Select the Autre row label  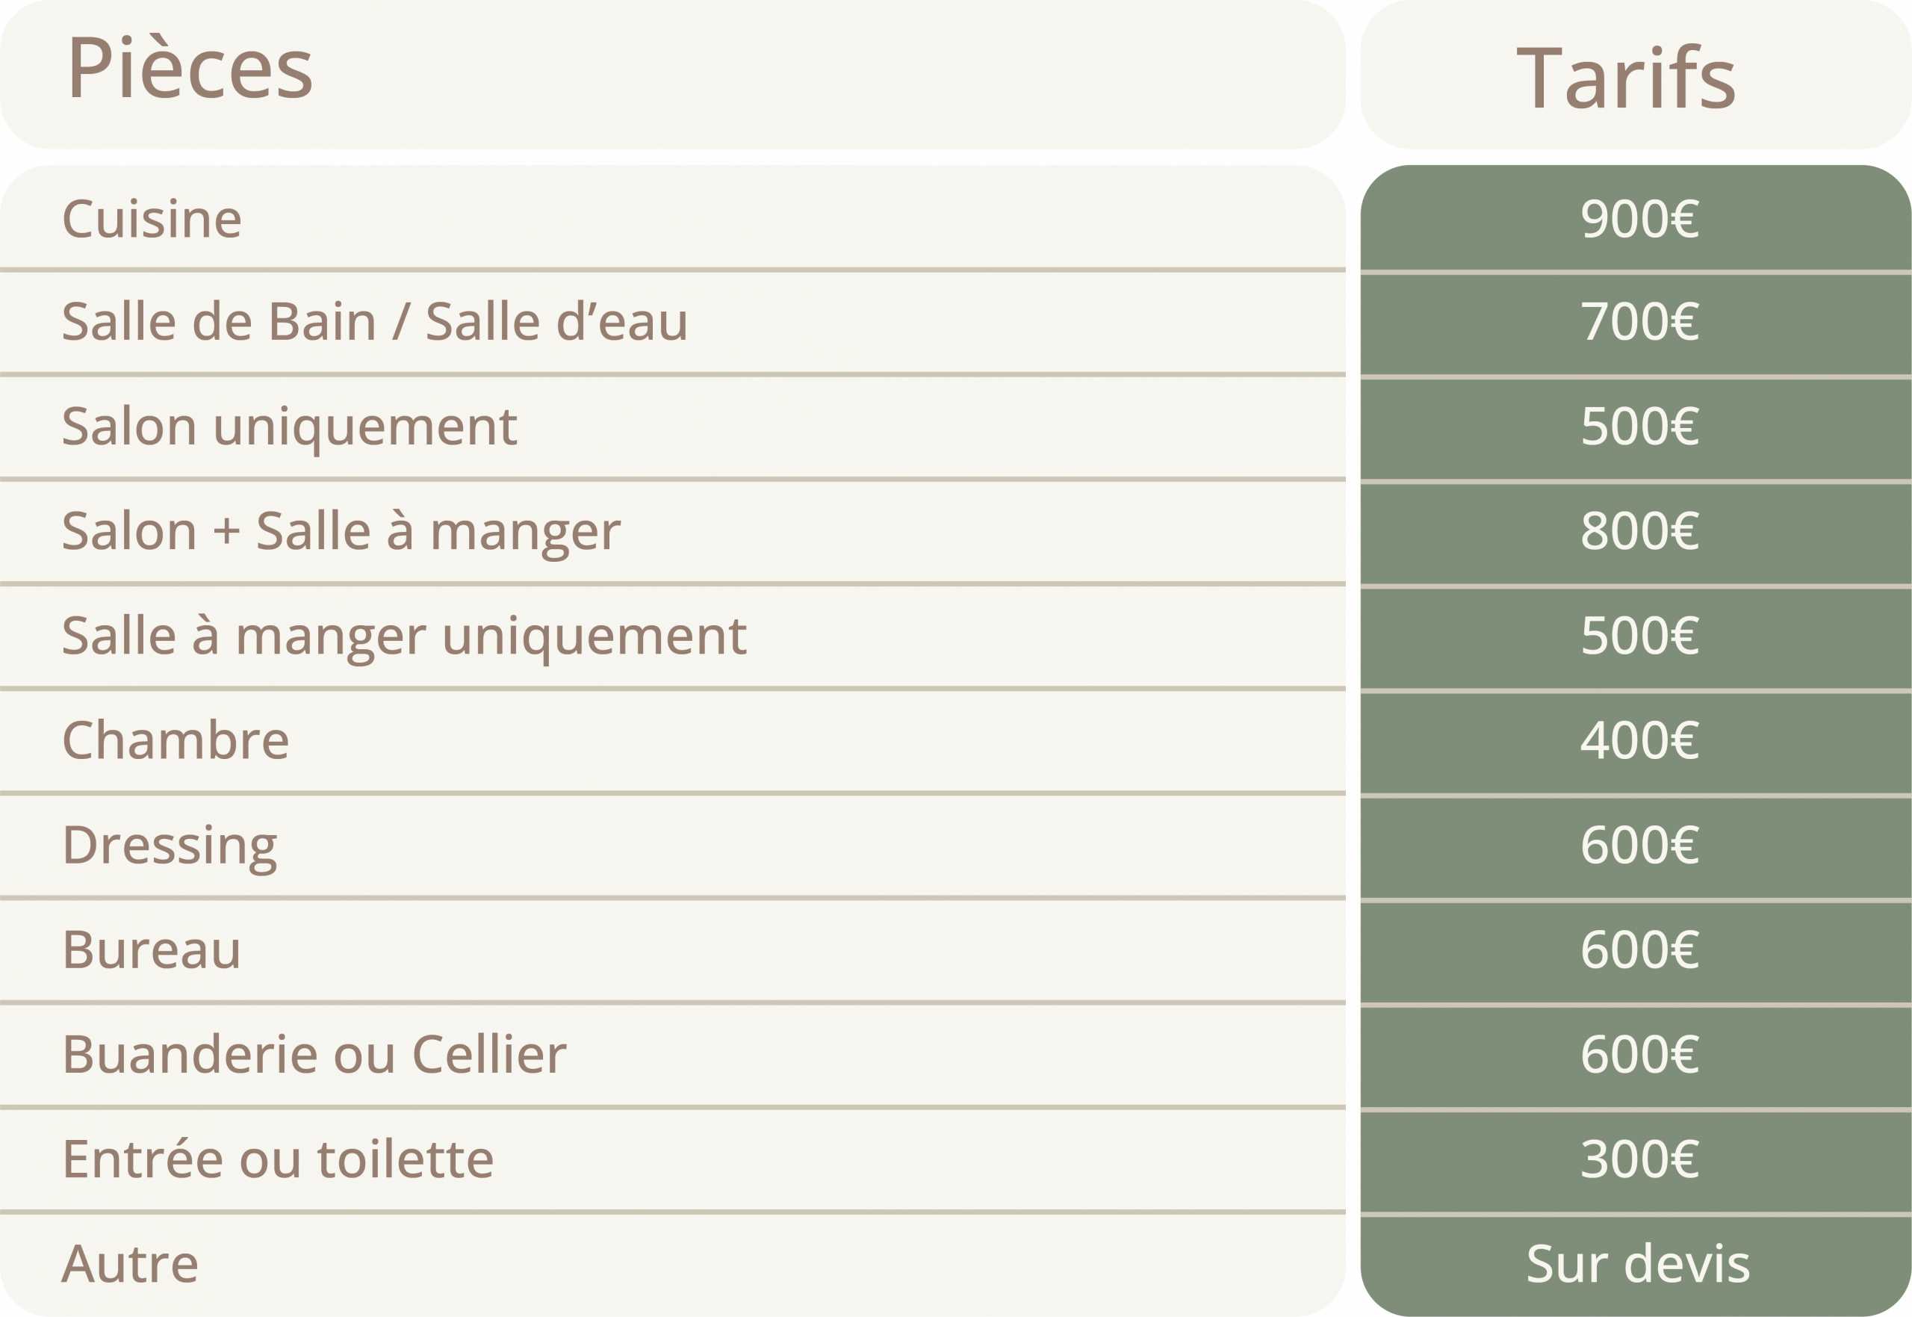tap(130, 1264)
